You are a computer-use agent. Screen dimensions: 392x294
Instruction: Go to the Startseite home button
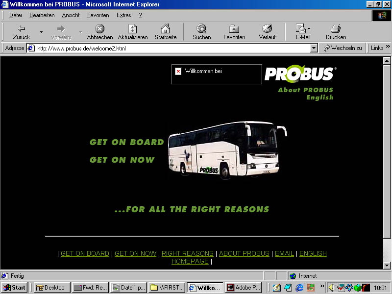(166, 32)
